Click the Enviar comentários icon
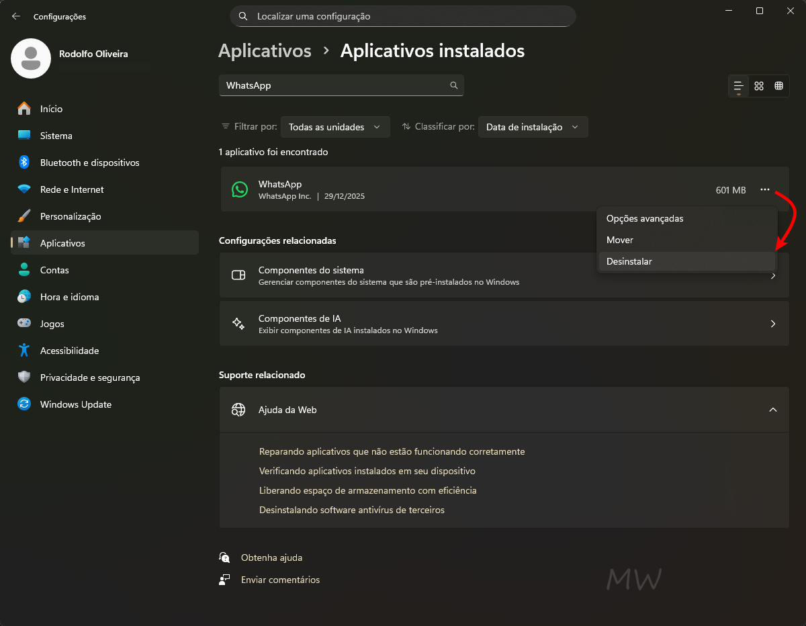 click(224, 580)
